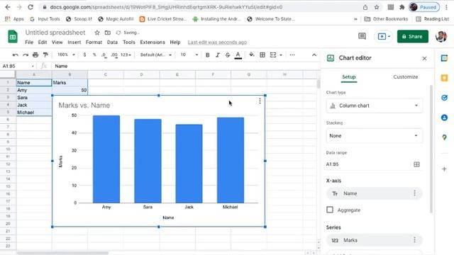The image size is (454, 255).
Task: Open merge cells dropdown arrow
Action: click(x=281, y=55)
